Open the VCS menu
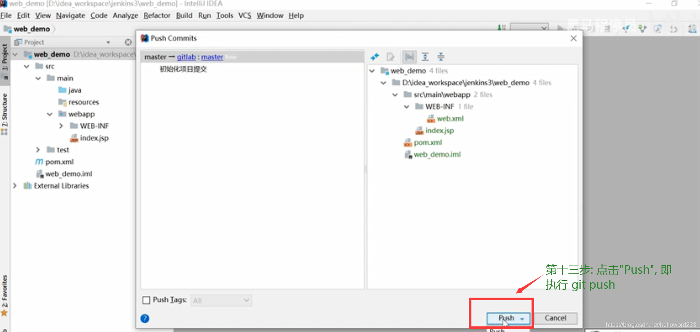The height and width of the screenshot is (332, 700). pyautogui.click(x=245, y=15)
